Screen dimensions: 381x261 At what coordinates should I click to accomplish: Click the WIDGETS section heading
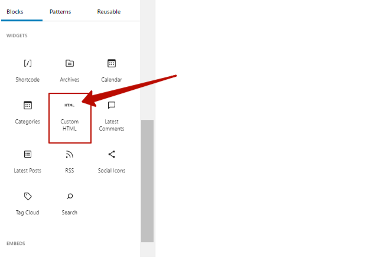17,35
